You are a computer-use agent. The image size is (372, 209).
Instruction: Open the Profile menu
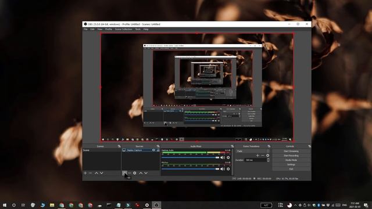tap(109, 29)
